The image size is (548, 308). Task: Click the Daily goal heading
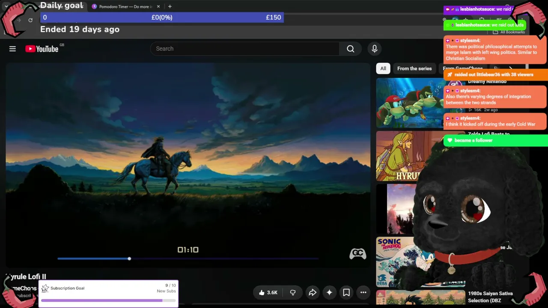[x=62, y=6]
